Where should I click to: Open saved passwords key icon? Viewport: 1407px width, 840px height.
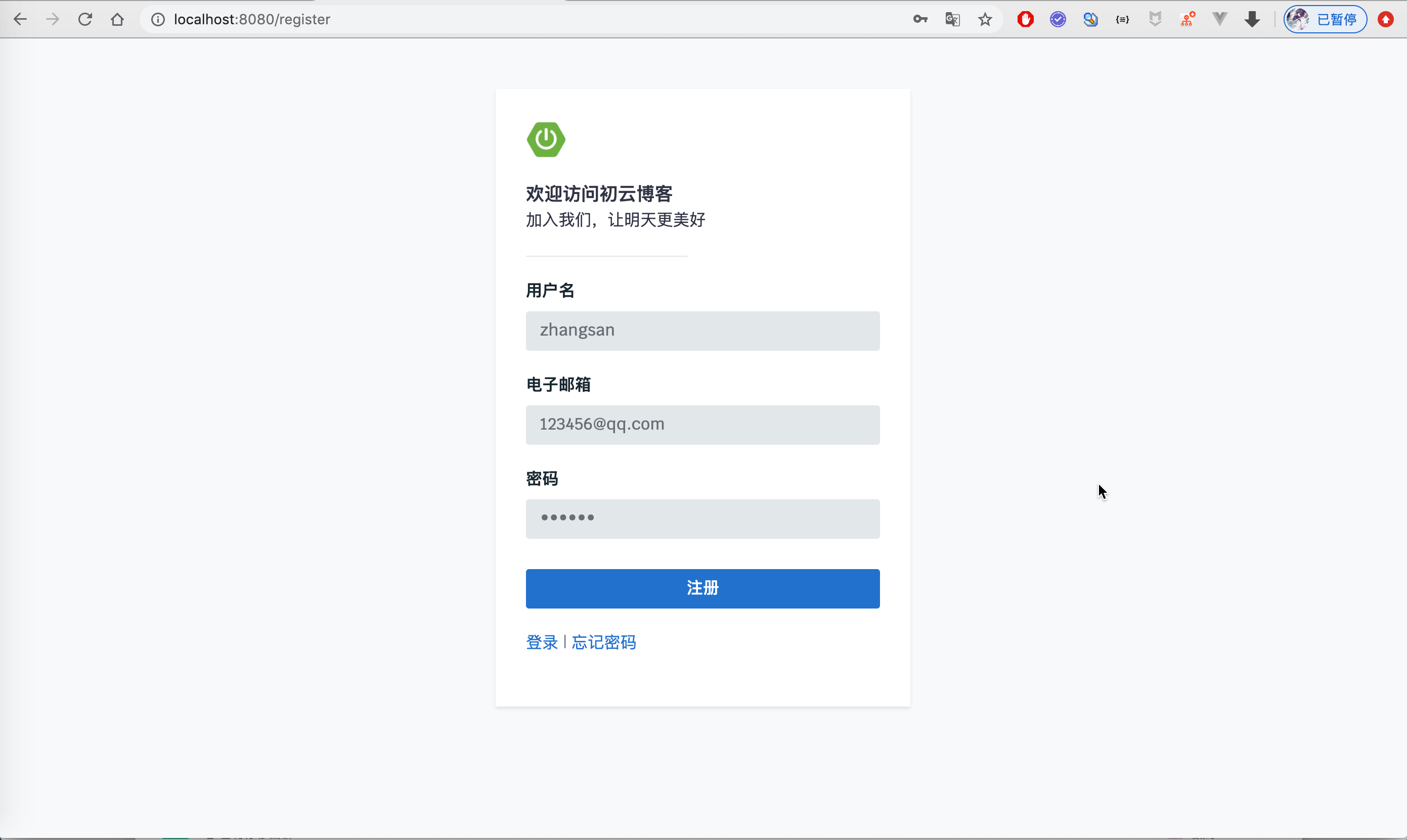[920, 19]
